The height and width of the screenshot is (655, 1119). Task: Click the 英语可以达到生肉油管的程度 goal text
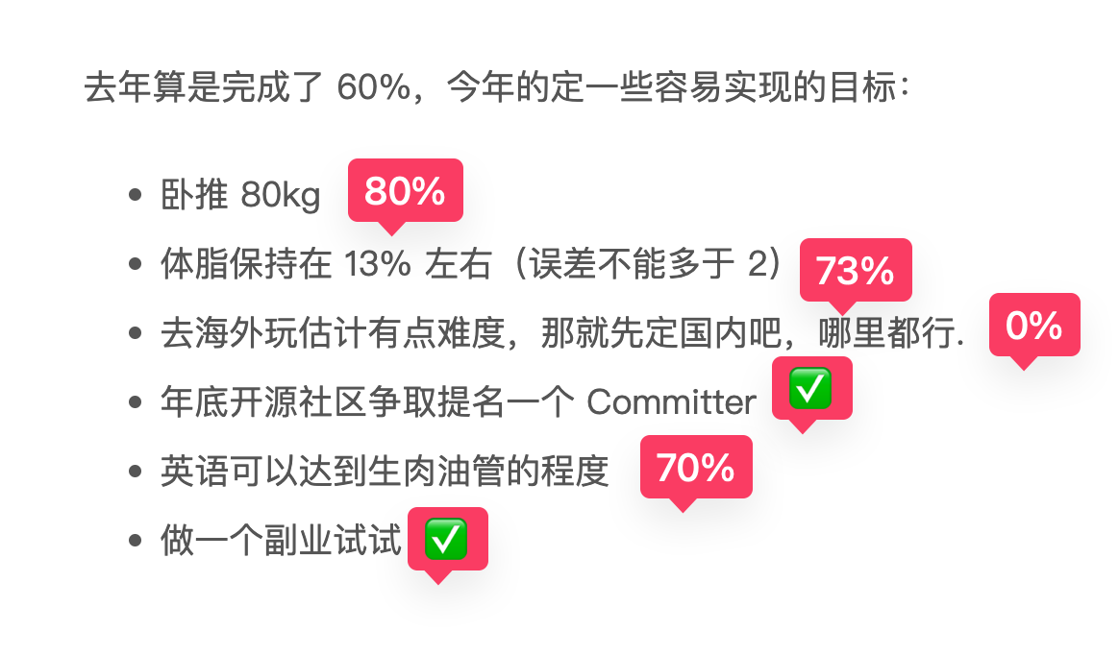pyautogui.click(x=385, y=472)
